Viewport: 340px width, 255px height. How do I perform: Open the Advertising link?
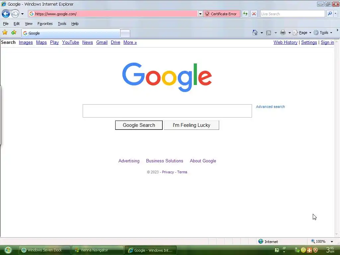(x=129, y=161)
